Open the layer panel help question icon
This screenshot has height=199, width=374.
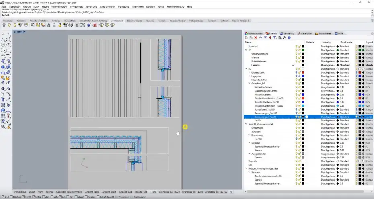pos(289,38)
